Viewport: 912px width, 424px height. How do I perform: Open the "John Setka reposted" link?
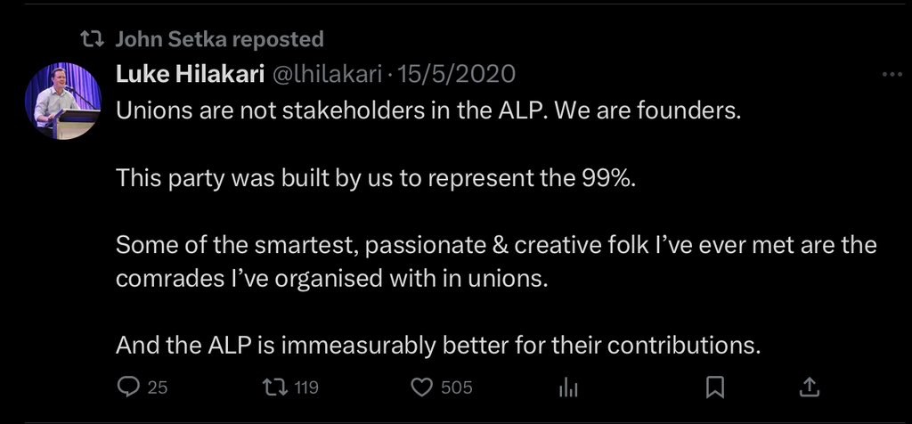pyautogui.click(x=219, y=39)
